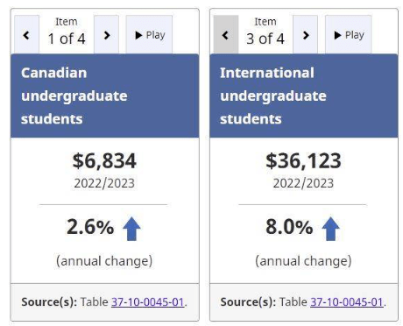The width and height of the screenshot is (403, 326).
Task: Advance to next item in Canadian students card
Action: (x=107, y=35)
